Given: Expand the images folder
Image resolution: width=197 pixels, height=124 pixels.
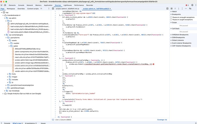Looking at the screenshot, I should (7, 77).
